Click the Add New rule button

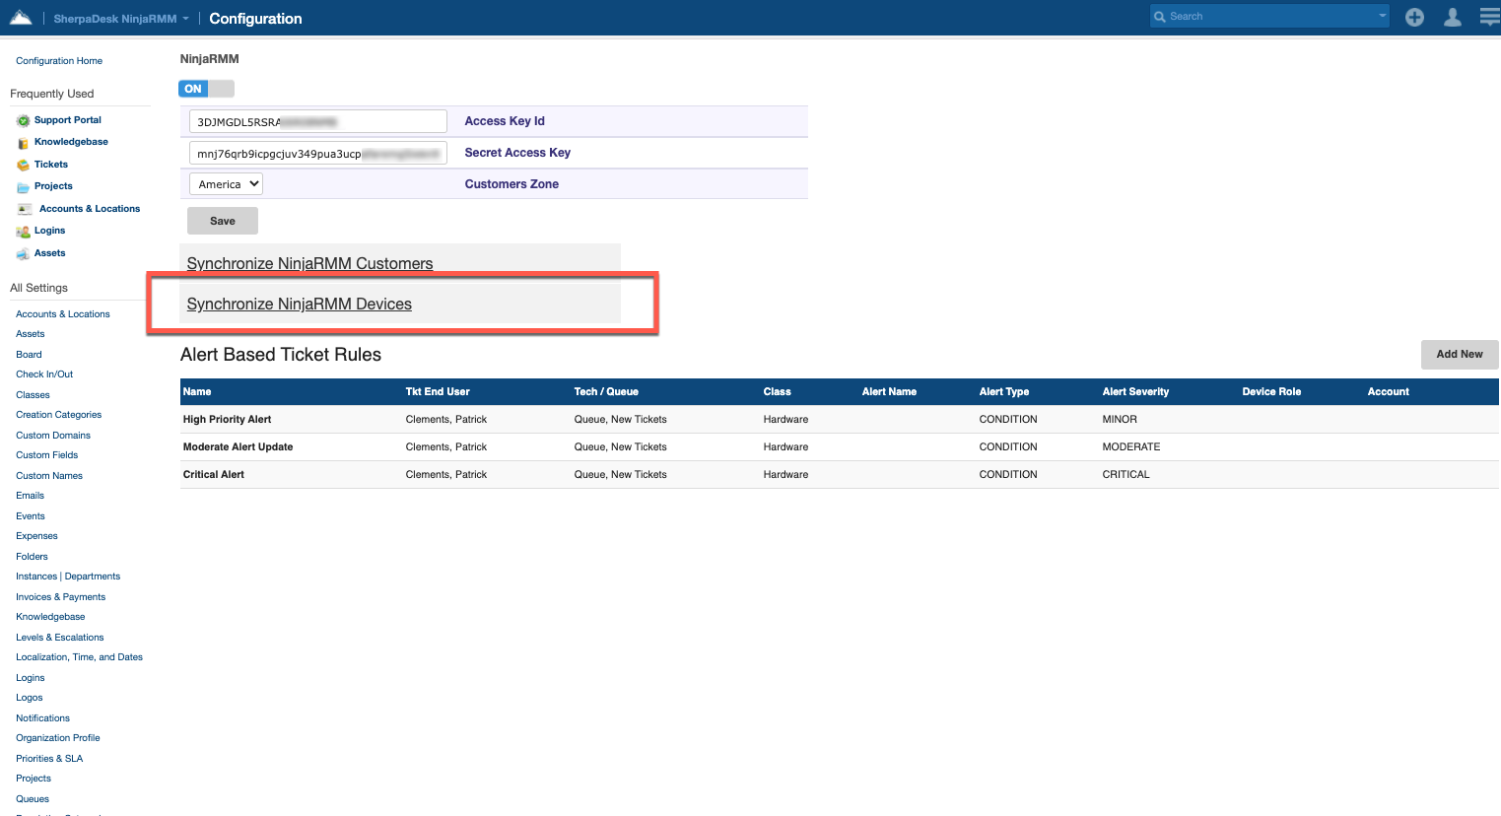[x=1459, y=354]
